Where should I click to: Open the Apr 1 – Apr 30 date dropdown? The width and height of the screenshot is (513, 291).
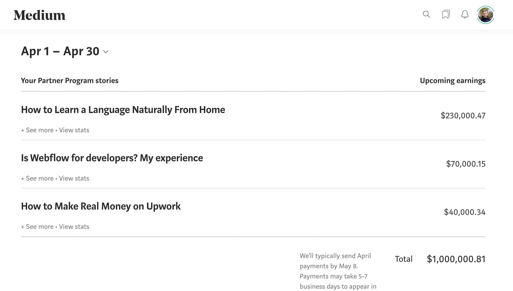click(x=64, y=51)
